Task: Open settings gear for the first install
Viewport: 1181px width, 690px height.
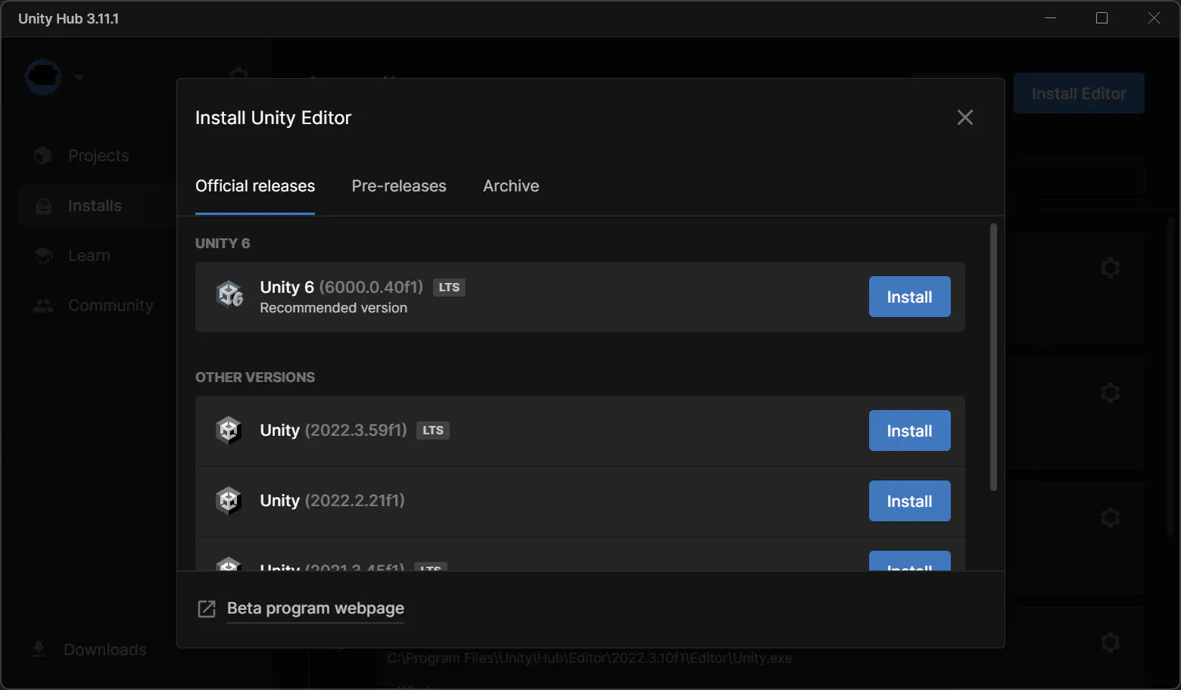Action: [x=1110, y=268]
